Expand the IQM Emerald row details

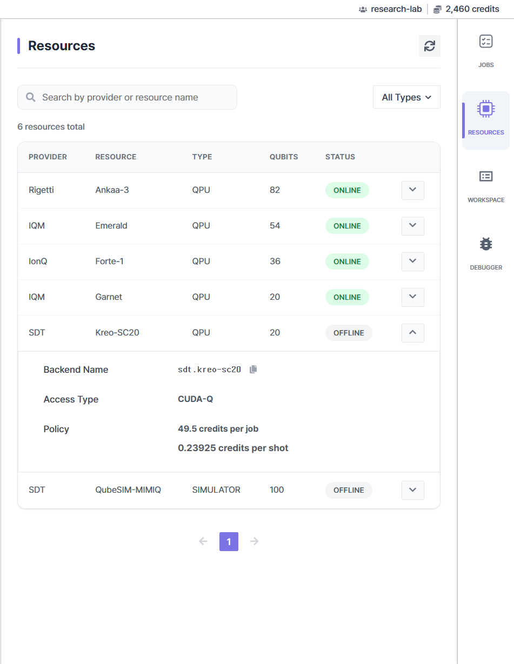point(412,226)
